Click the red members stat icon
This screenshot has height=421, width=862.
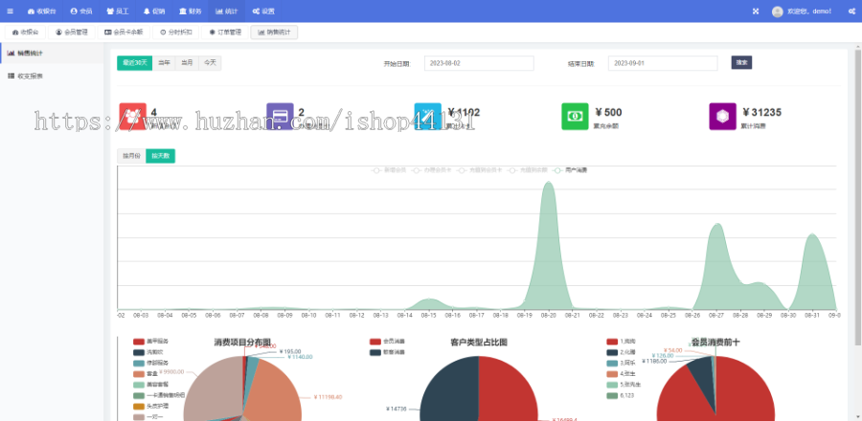(132, 117)
